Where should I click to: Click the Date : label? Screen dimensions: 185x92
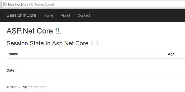pos(12,70)
